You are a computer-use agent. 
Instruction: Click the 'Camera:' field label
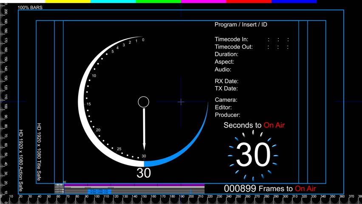[x=226, y=100]
